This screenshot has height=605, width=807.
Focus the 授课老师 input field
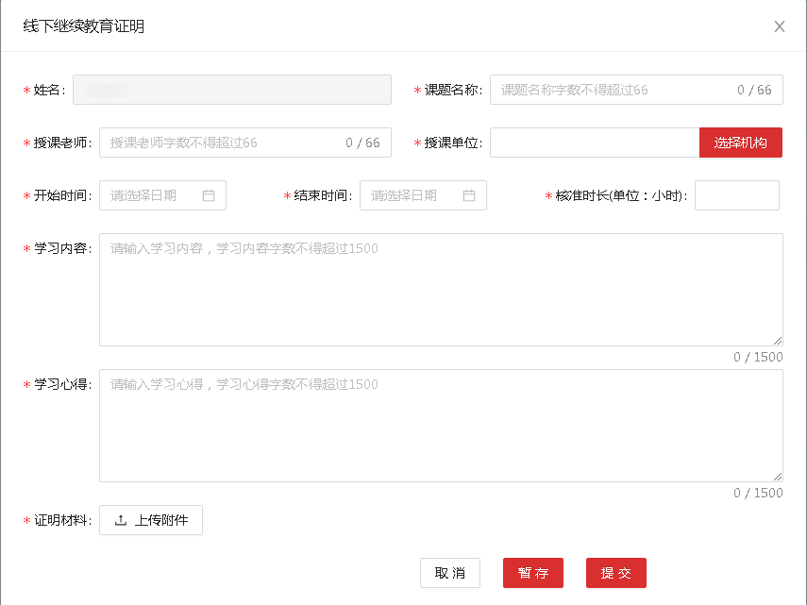pos(223,143)
